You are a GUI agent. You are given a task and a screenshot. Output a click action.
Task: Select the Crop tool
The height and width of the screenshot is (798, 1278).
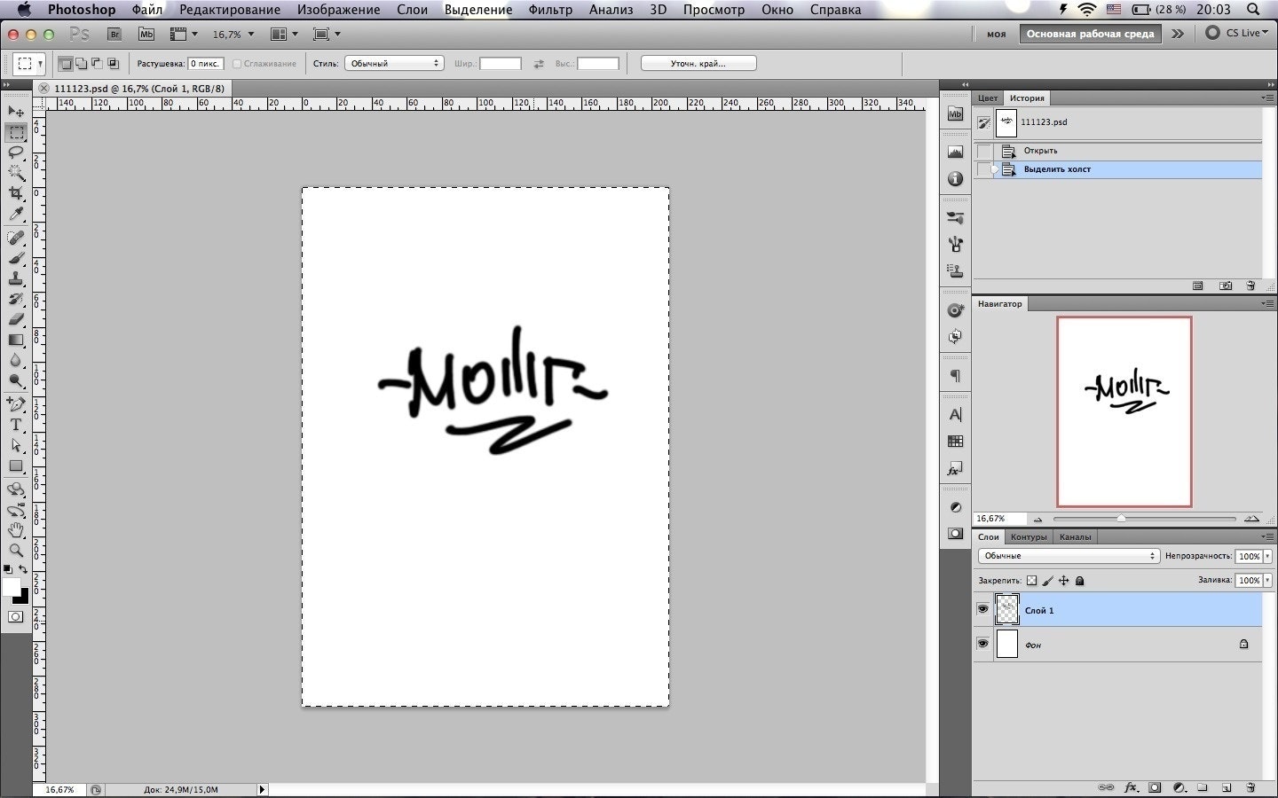(16, 193)
